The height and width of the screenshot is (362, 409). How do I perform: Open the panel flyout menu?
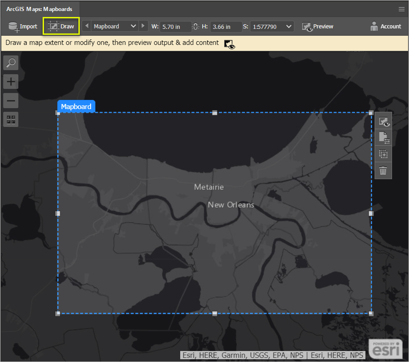[402, 9]
